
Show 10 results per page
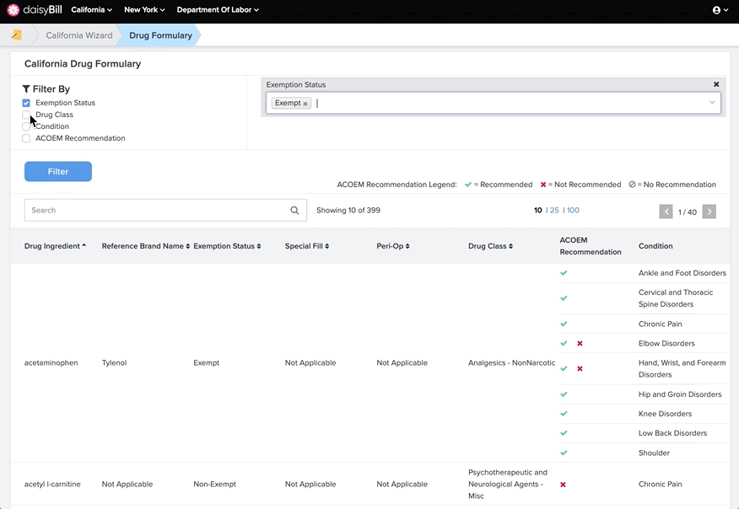(x=537, y=210)
